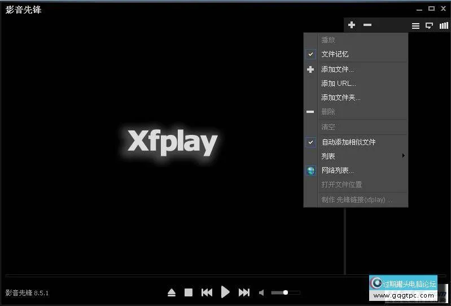This screenshot has width=451, height=306.
Task: Choose 添加文件... from context menu
Action: (356, 69)
